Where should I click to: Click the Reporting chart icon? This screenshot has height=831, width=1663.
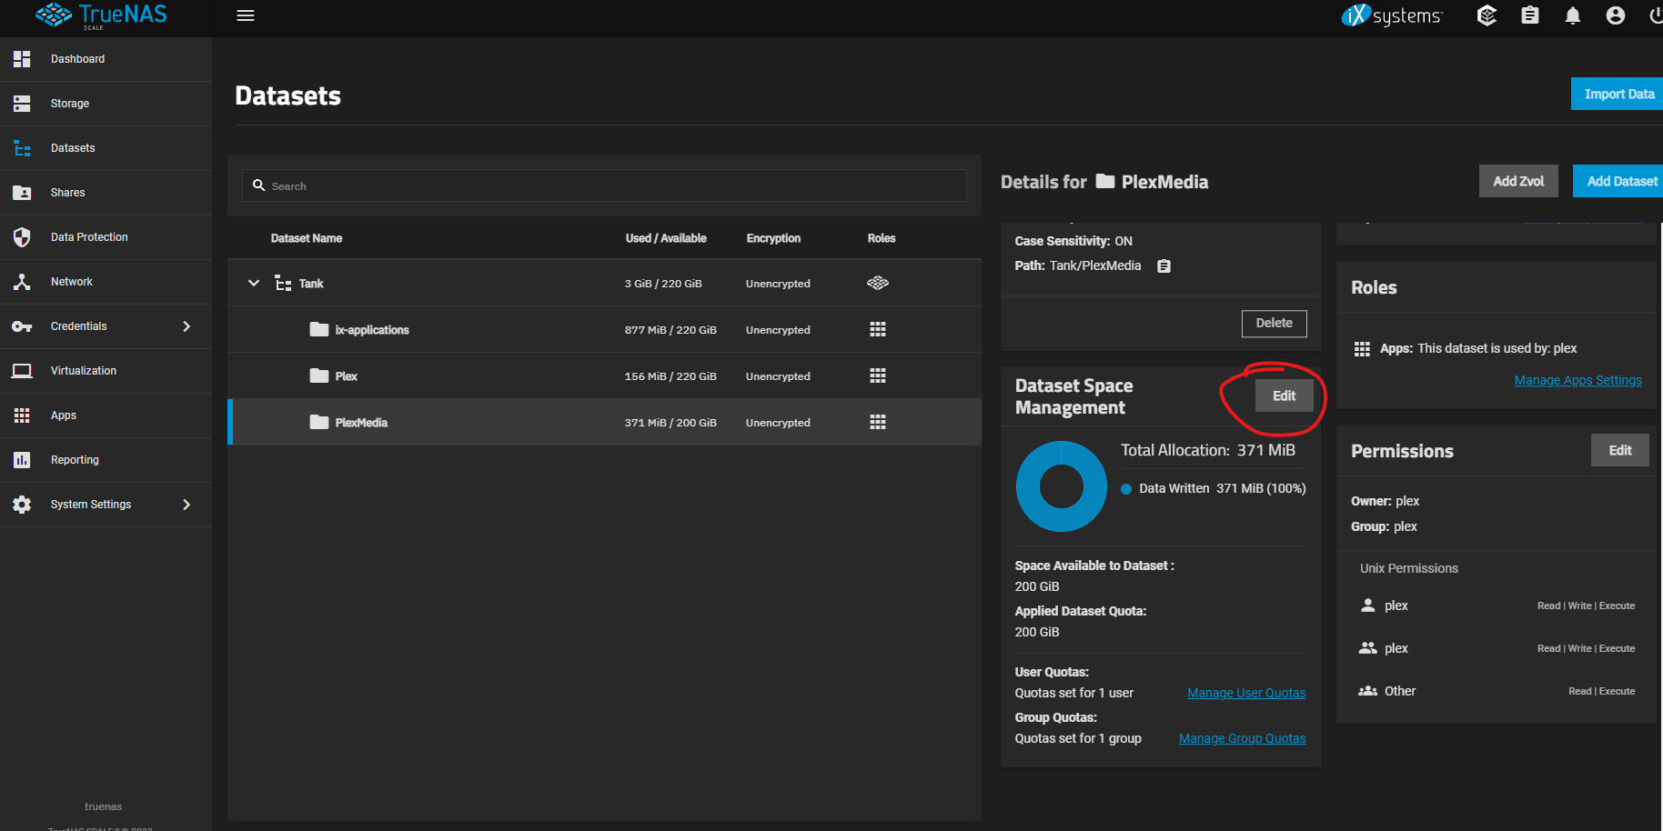pos(22,460)
